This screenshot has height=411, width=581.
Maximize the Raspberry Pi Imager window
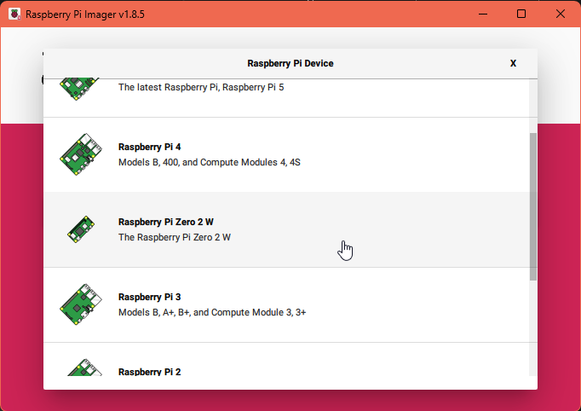point(521,14)
